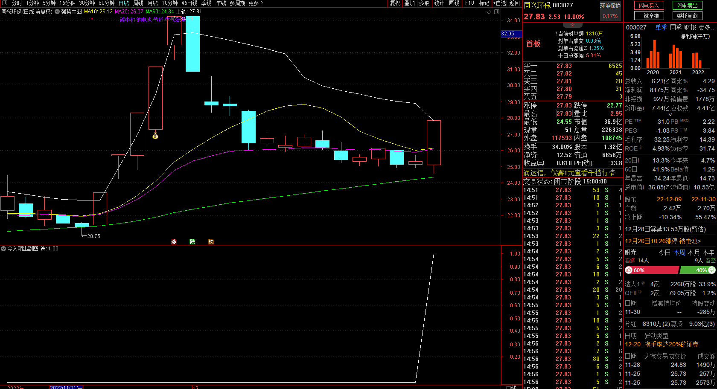The image size is (717, 389).
Task: Click the 涨 marker icon below the chart
Action: tap(174, 241)
